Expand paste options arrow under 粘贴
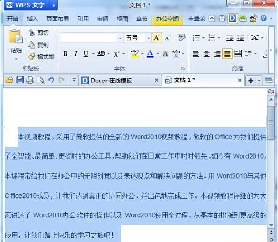The width and height of the screenshot is (278, 242). [x=16, y=59]
